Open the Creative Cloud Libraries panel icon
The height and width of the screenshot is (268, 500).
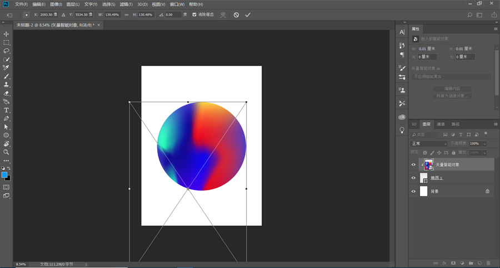pos(402,117)
